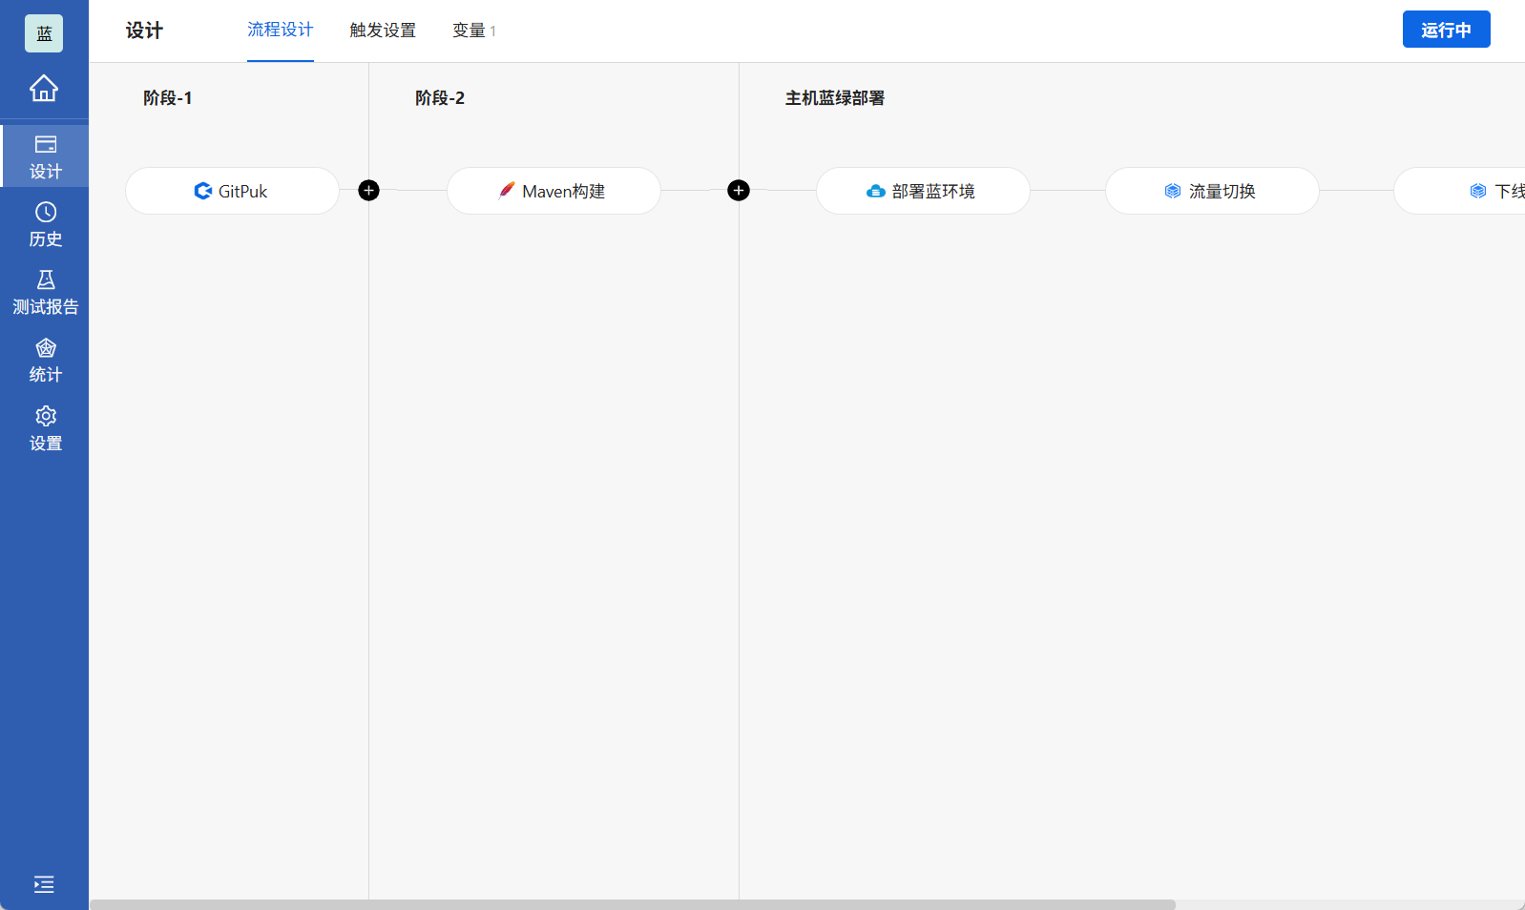The width and height of the screenshot is (1525, 910).
Task: Open the GitPuk task node
Action: (232, 191)
